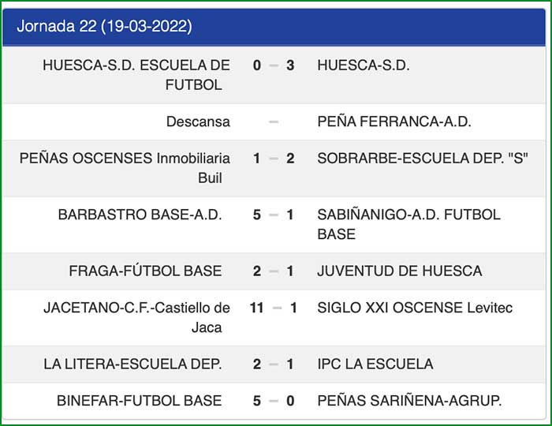This screenshot has height=426, width=552.
Task: Click the 11 – 1 match score
Action: [x=274, y=308]
